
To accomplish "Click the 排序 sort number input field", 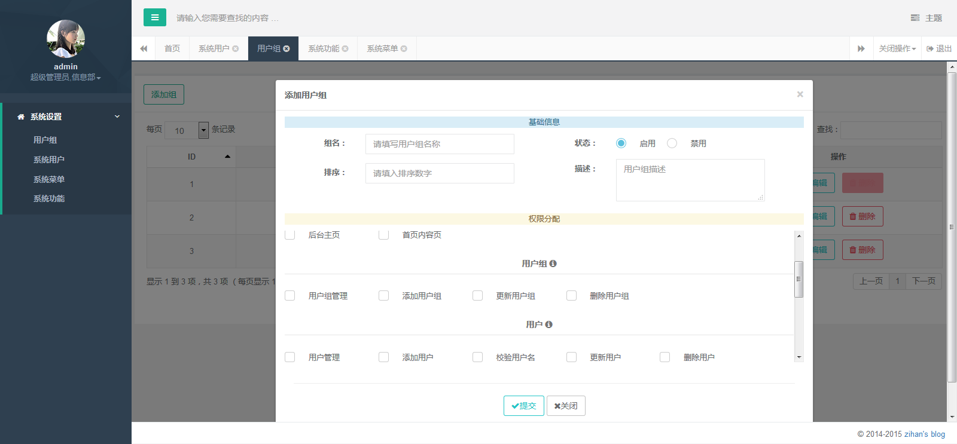I will coord(440,173).
